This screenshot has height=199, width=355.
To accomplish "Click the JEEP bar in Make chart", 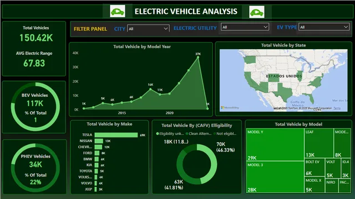I will tap(95, 189).
